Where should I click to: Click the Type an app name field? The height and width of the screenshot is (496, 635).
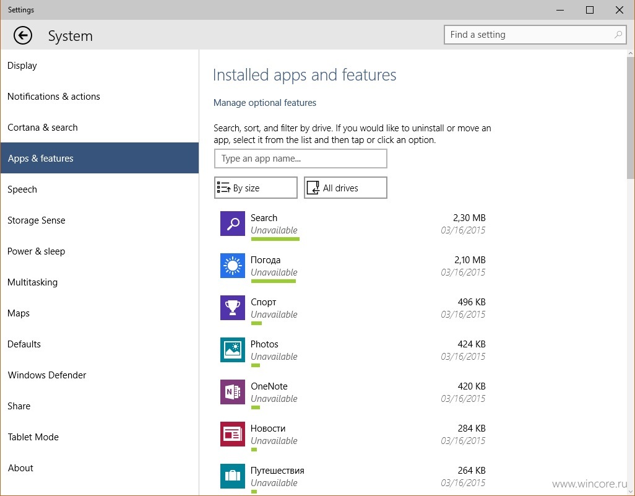pos(301,159)
